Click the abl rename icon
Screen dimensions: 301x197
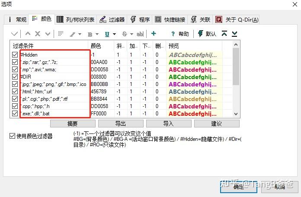click(x=140, y=34)
